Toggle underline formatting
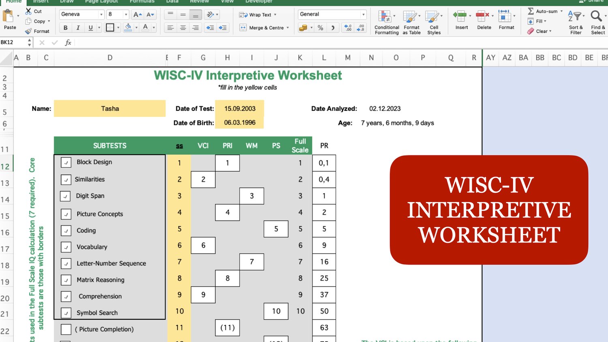The image size is (608, 342). coord(90,28)
